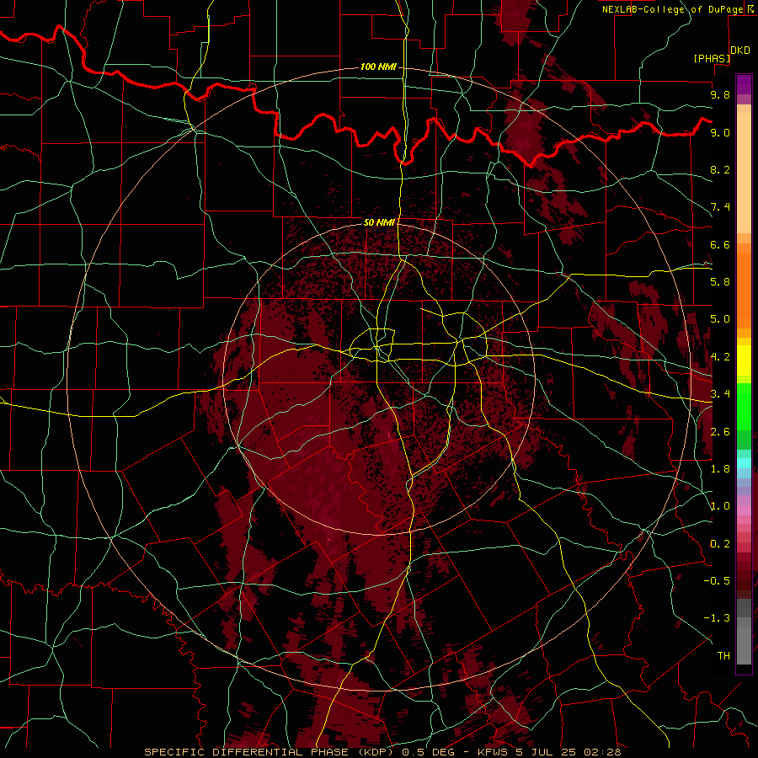The width and height of the screenshot is (758, 758).
Task: Click the DKD unit label above the scale
Action: (740, 51)
